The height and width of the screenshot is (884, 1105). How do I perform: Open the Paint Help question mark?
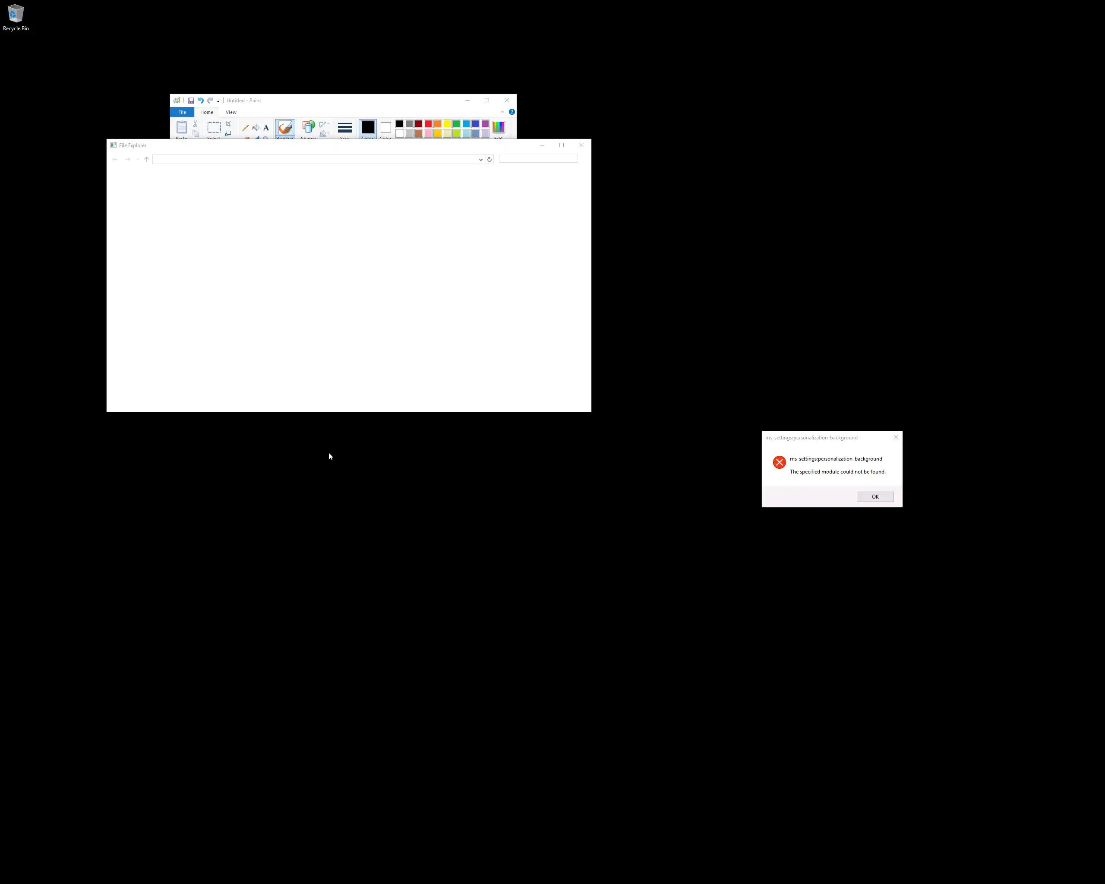pos(511,112)
